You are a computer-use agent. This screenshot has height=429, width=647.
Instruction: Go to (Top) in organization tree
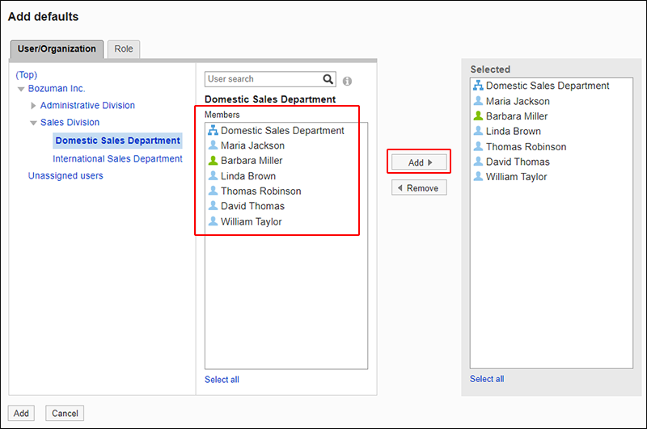(x=27, y=74)
